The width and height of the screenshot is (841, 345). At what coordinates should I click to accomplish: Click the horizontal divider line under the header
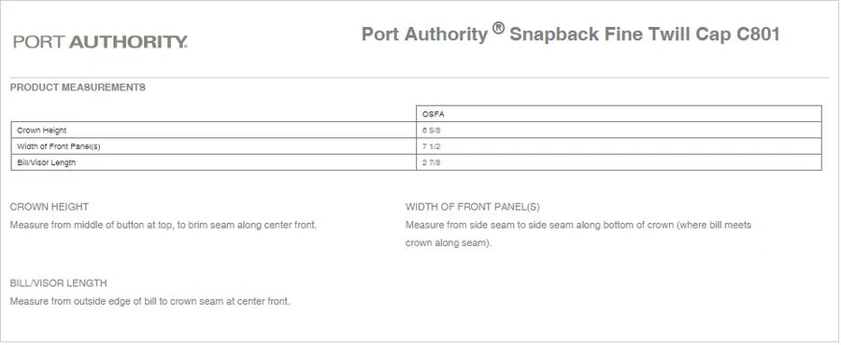(x=420, y=78)
